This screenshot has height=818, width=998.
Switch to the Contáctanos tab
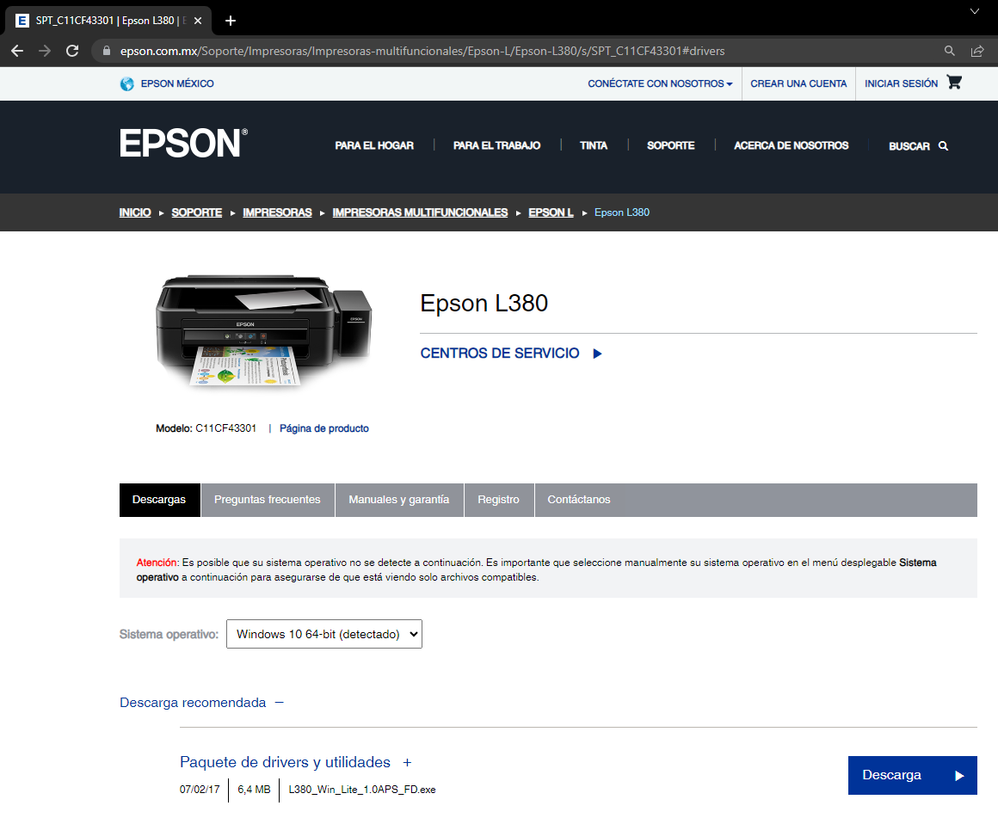pyautogui.click(x=578, y=500)
